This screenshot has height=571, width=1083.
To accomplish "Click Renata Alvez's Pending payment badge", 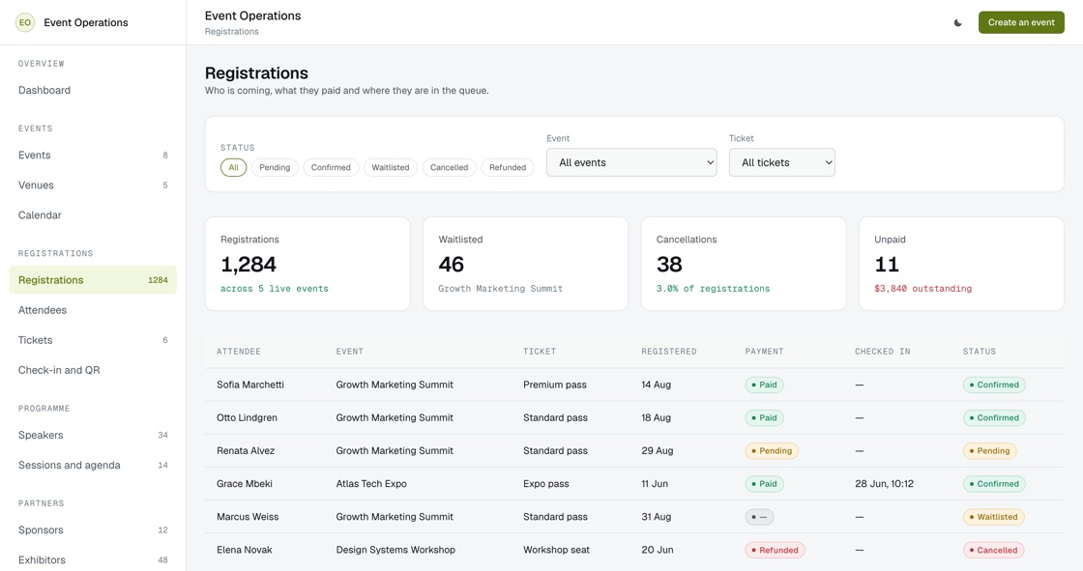I will tap(772, 451).
